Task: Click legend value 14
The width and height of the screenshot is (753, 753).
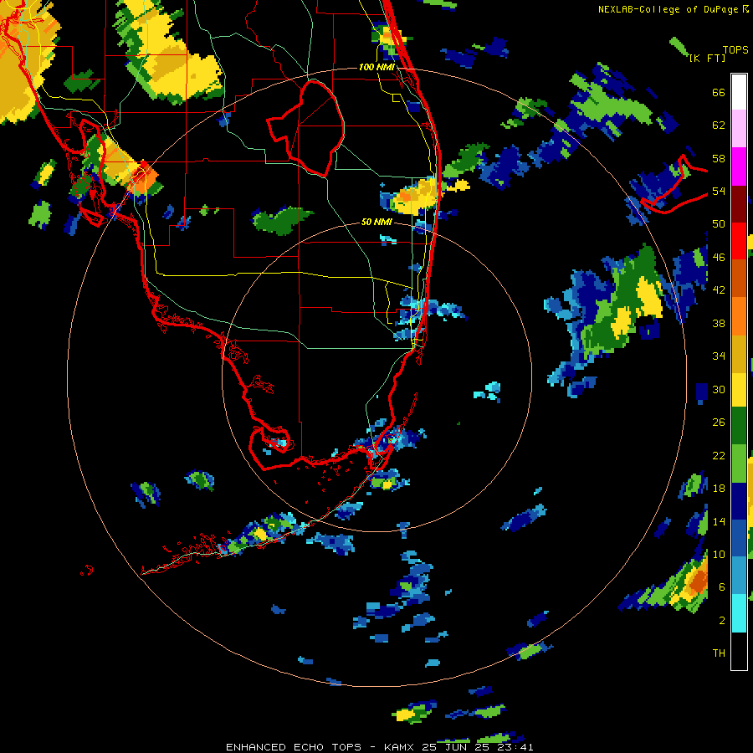Action: coord(719,521)
